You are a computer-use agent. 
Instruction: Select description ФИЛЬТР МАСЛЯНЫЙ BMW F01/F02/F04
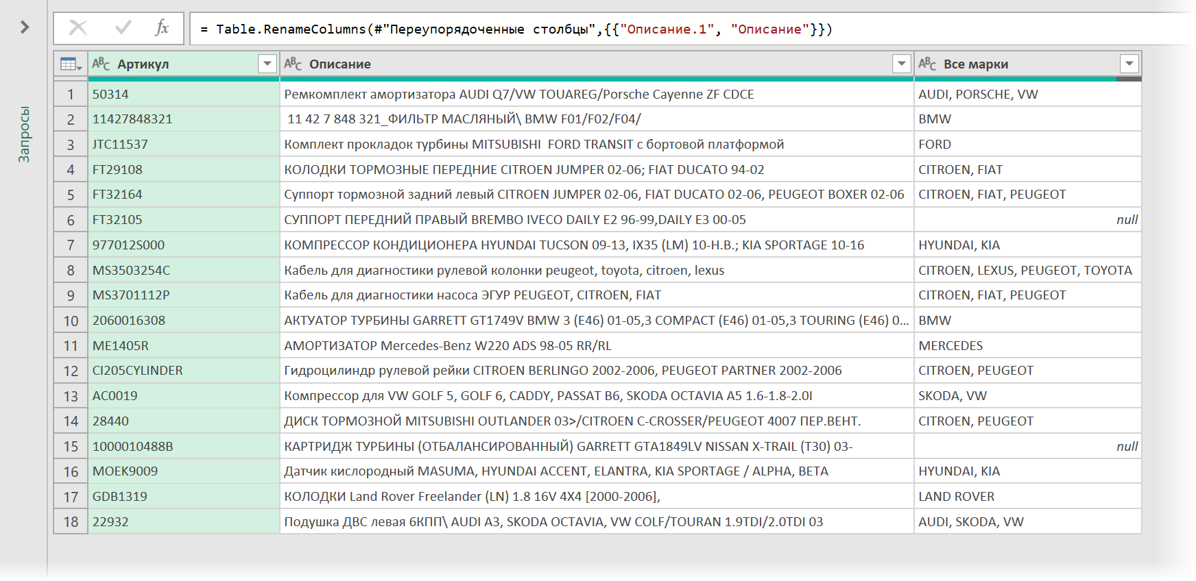(597, 119)
